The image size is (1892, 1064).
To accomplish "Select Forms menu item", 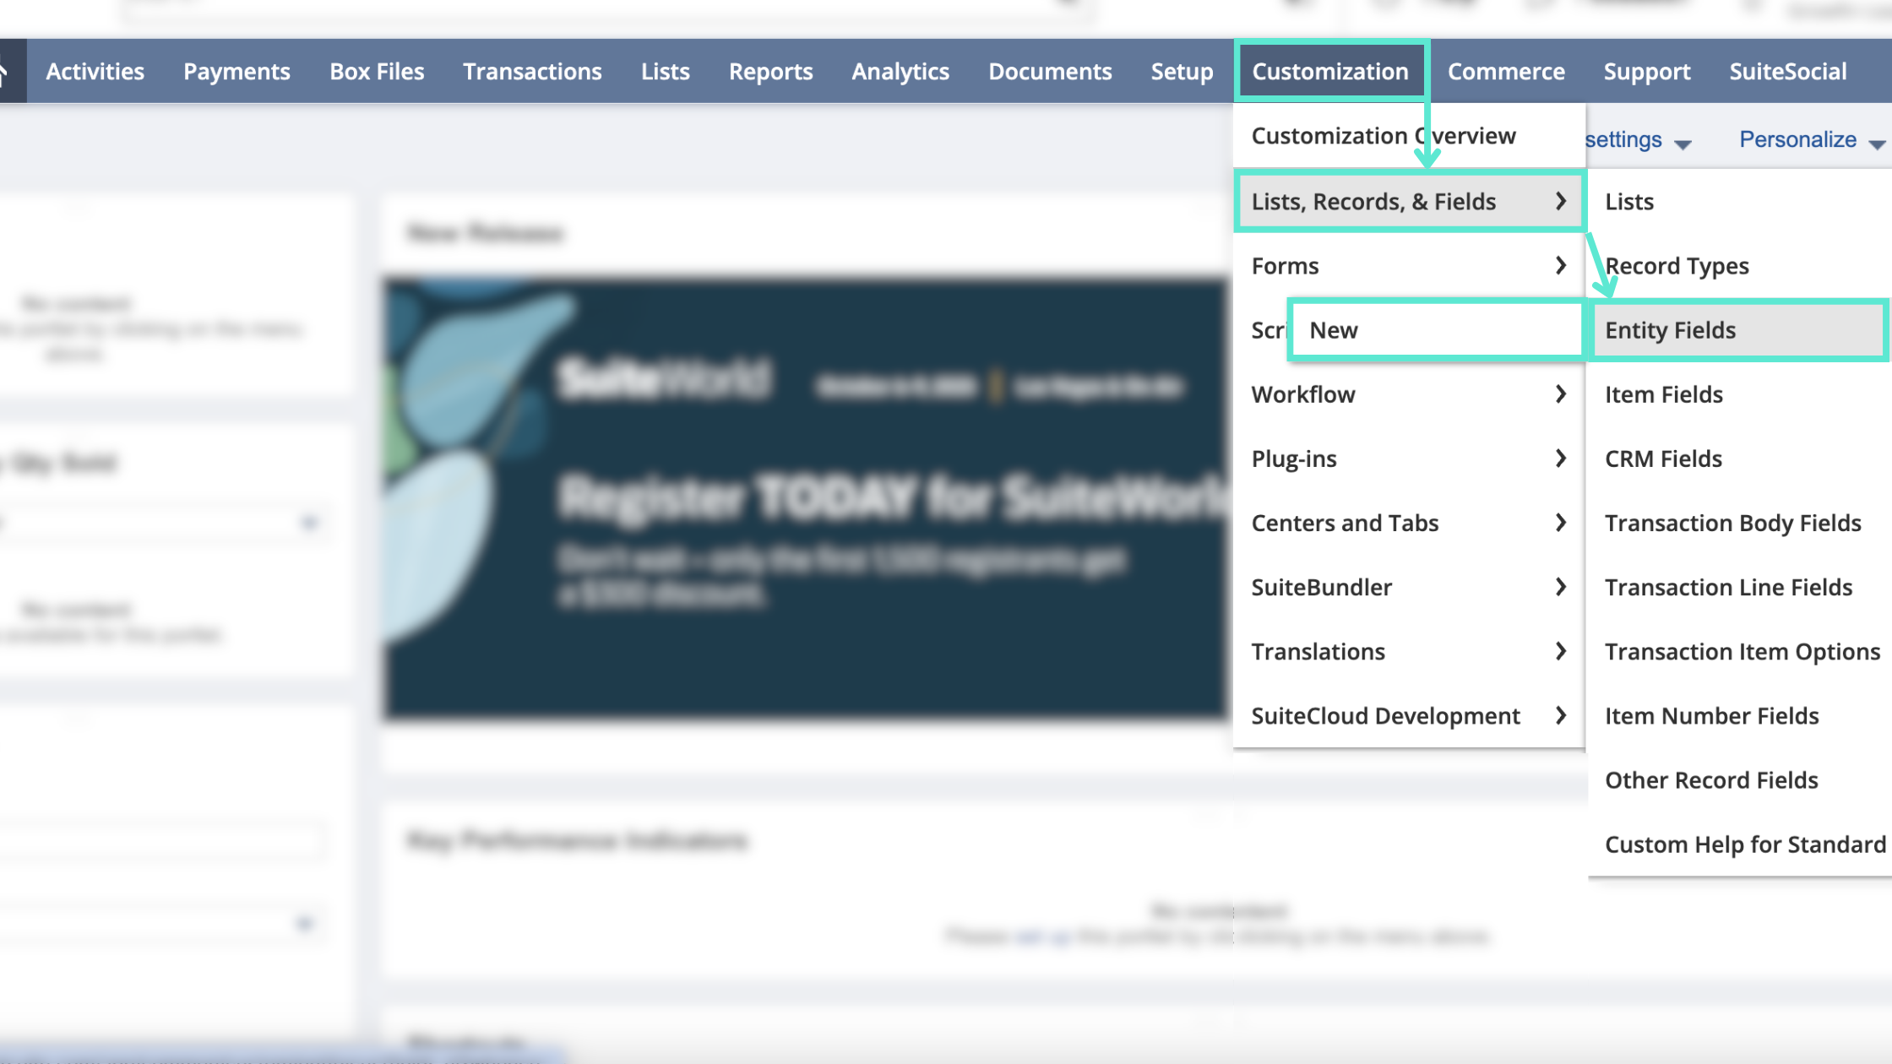I will click(x=1409, y=266).
